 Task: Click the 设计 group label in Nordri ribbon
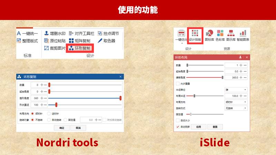click(x=90, y=56)
